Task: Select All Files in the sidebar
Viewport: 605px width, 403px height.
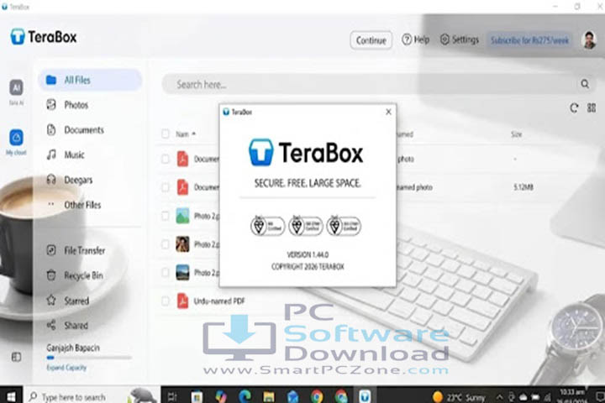Action: point(90,80)
